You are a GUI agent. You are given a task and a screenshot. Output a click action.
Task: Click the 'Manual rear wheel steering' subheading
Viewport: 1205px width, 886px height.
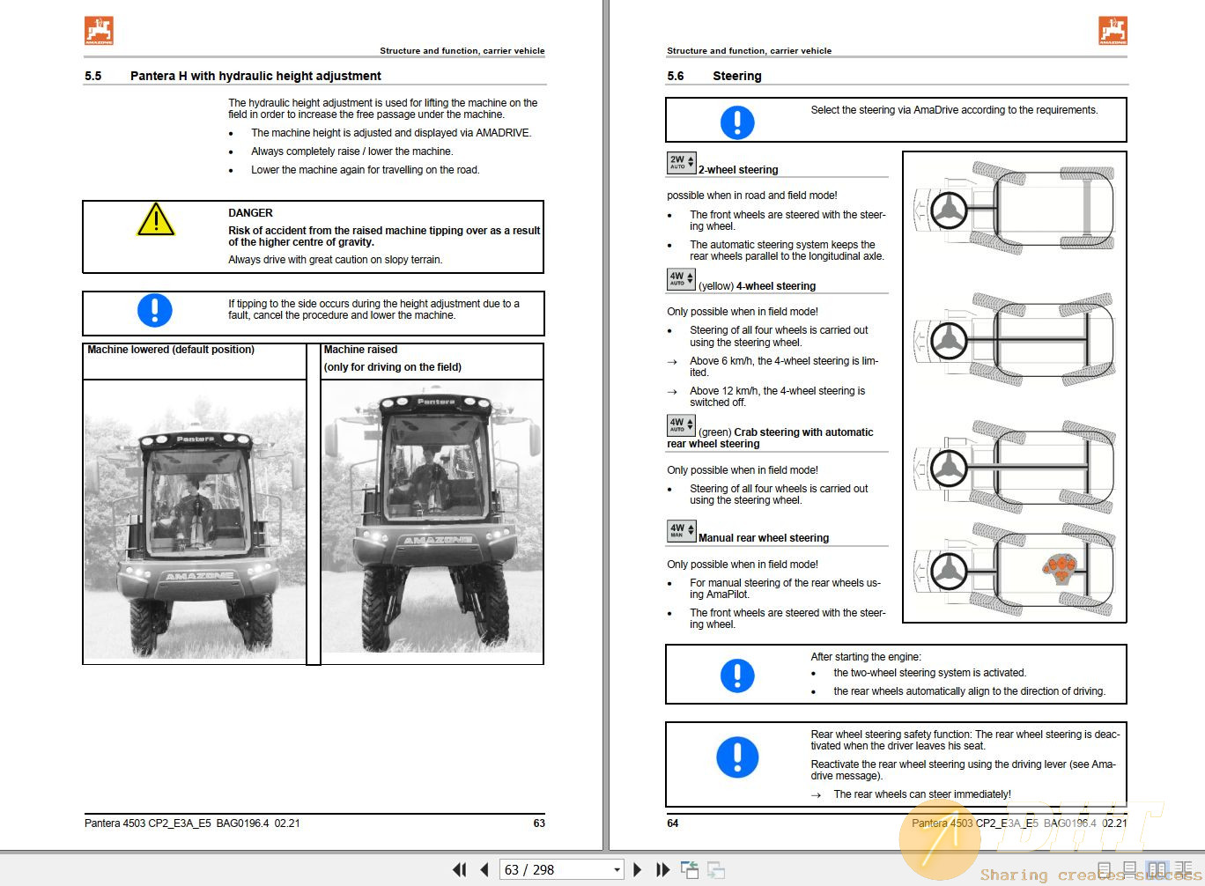coord(764,537)
